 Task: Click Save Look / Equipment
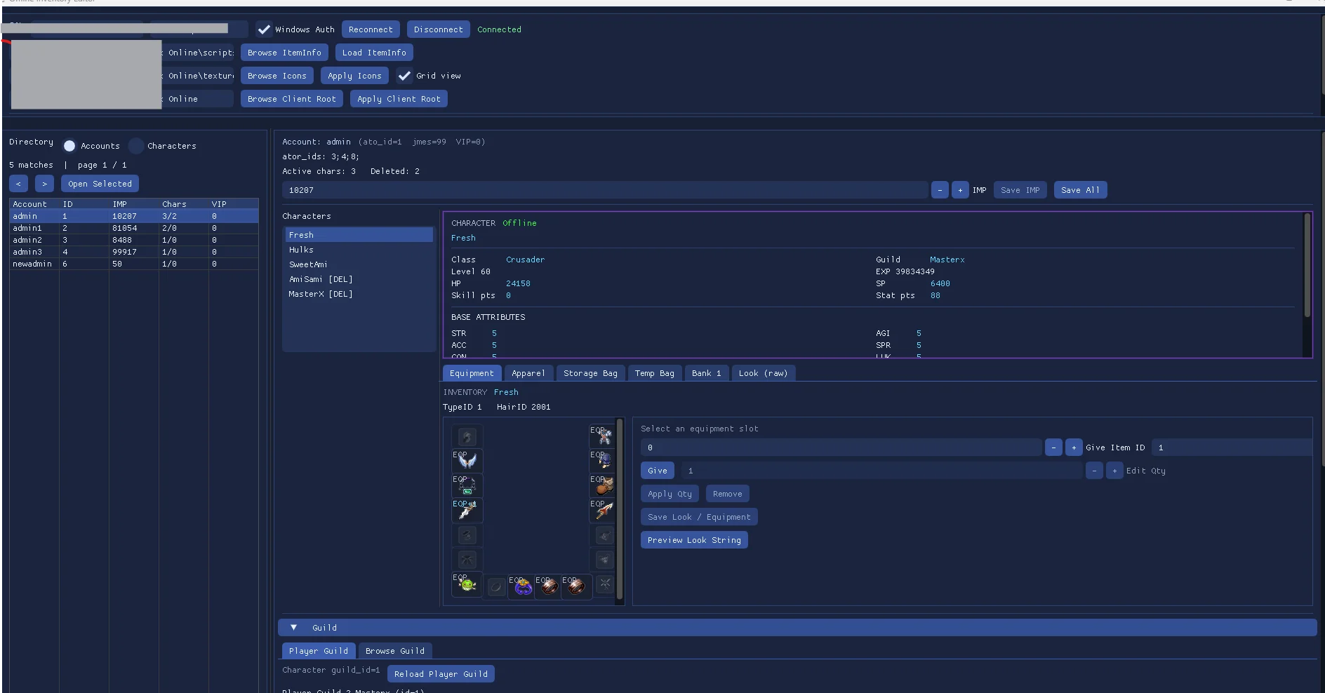click(x=699, y=517)
